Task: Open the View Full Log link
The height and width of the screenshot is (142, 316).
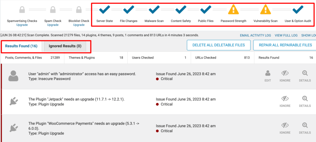Action: point(286,36)
